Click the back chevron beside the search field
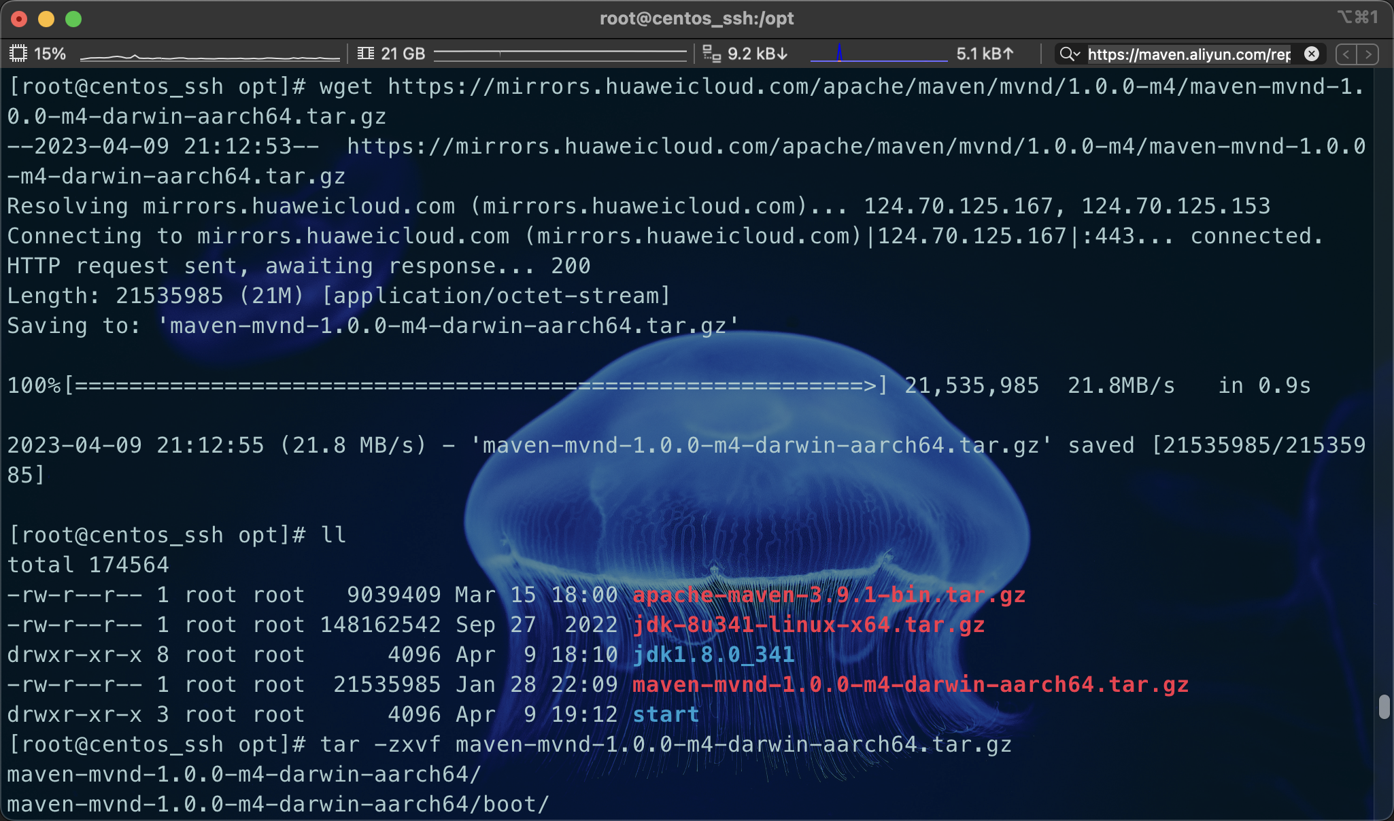The image size is (1394, 821). 1346,54
